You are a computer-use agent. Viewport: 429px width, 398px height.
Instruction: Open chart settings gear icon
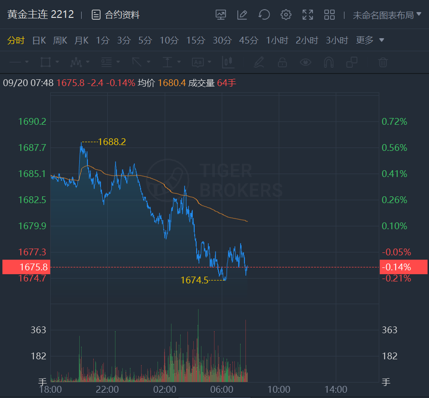286,15
